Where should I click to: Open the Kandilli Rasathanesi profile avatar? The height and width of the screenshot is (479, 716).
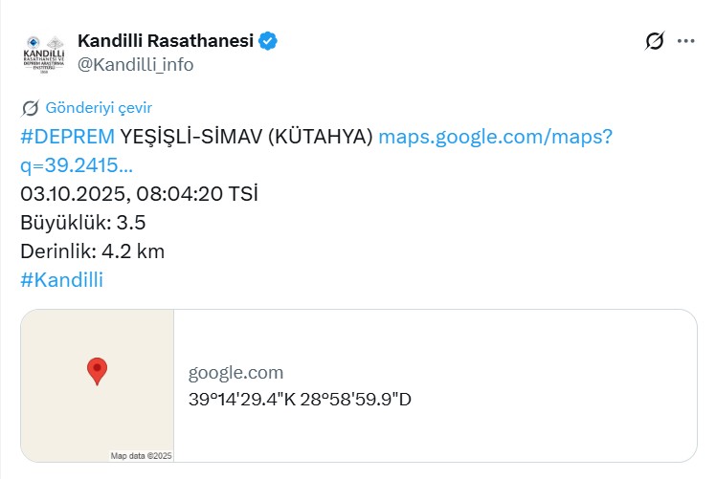44,53
